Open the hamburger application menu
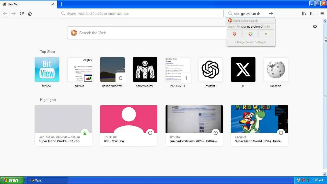Screen dimensions: 327x184 (x=322, y=14)
